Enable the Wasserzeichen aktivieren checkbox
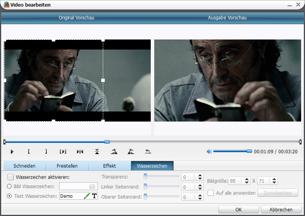The width and height of the screenshot is (305, 216). [10, 177]
